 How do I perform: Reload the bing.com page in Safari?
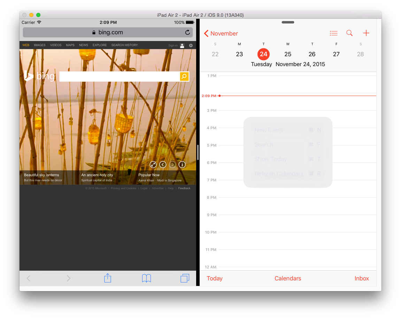point(187,32)
